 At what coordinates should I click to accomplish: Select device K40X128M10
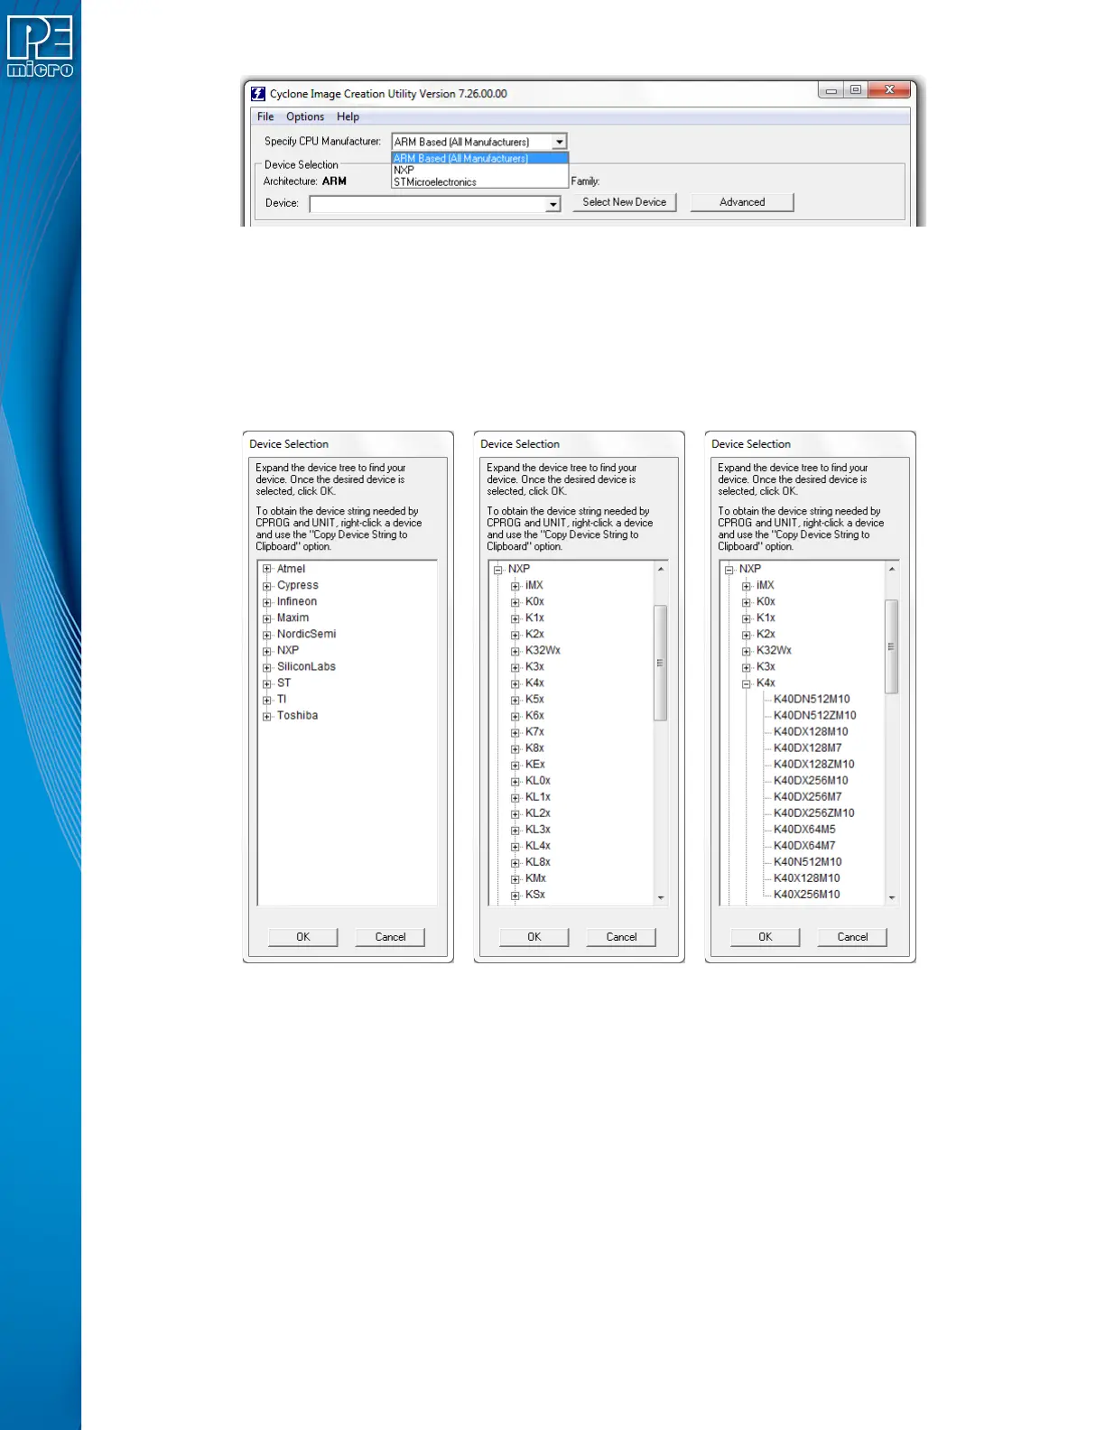(x=806, y=877)
